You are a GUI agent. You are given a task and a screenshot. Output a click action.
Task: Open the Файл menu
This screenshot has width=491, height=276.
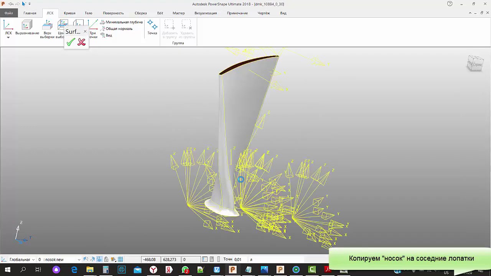[8, 13]
